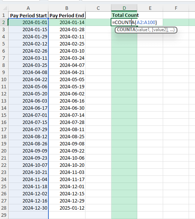This screenshot has height=219, width=195.
Task: Select row 29 header
Action: [x=4, y=215]
